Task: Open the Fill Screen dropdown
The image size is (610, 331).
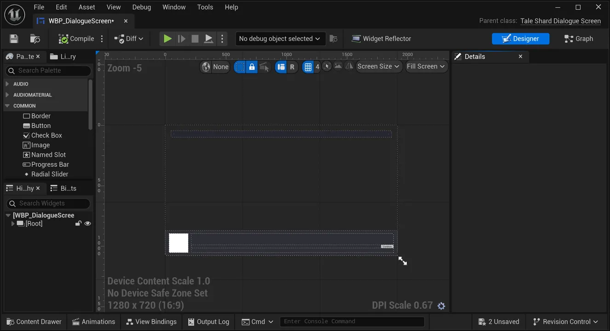Action: [426, 66]
